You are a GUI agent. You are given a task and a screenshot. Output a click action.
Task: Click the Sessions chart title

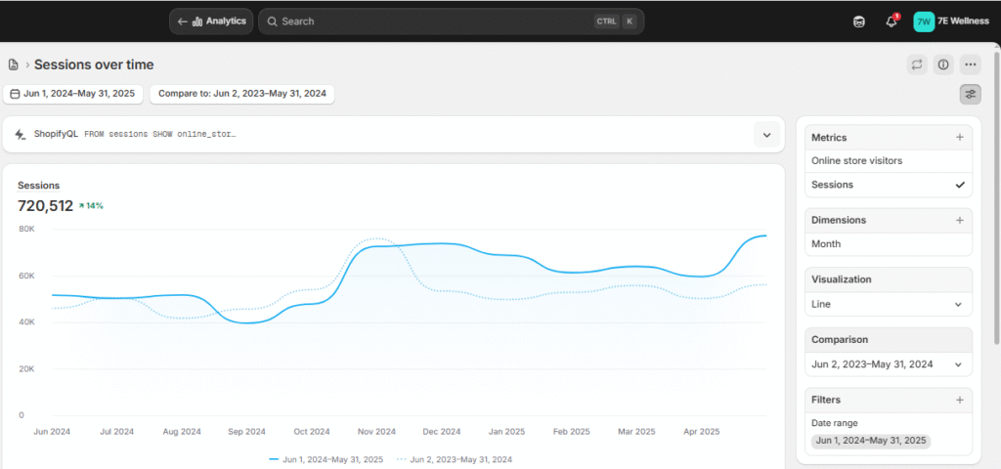pos(38,186)
